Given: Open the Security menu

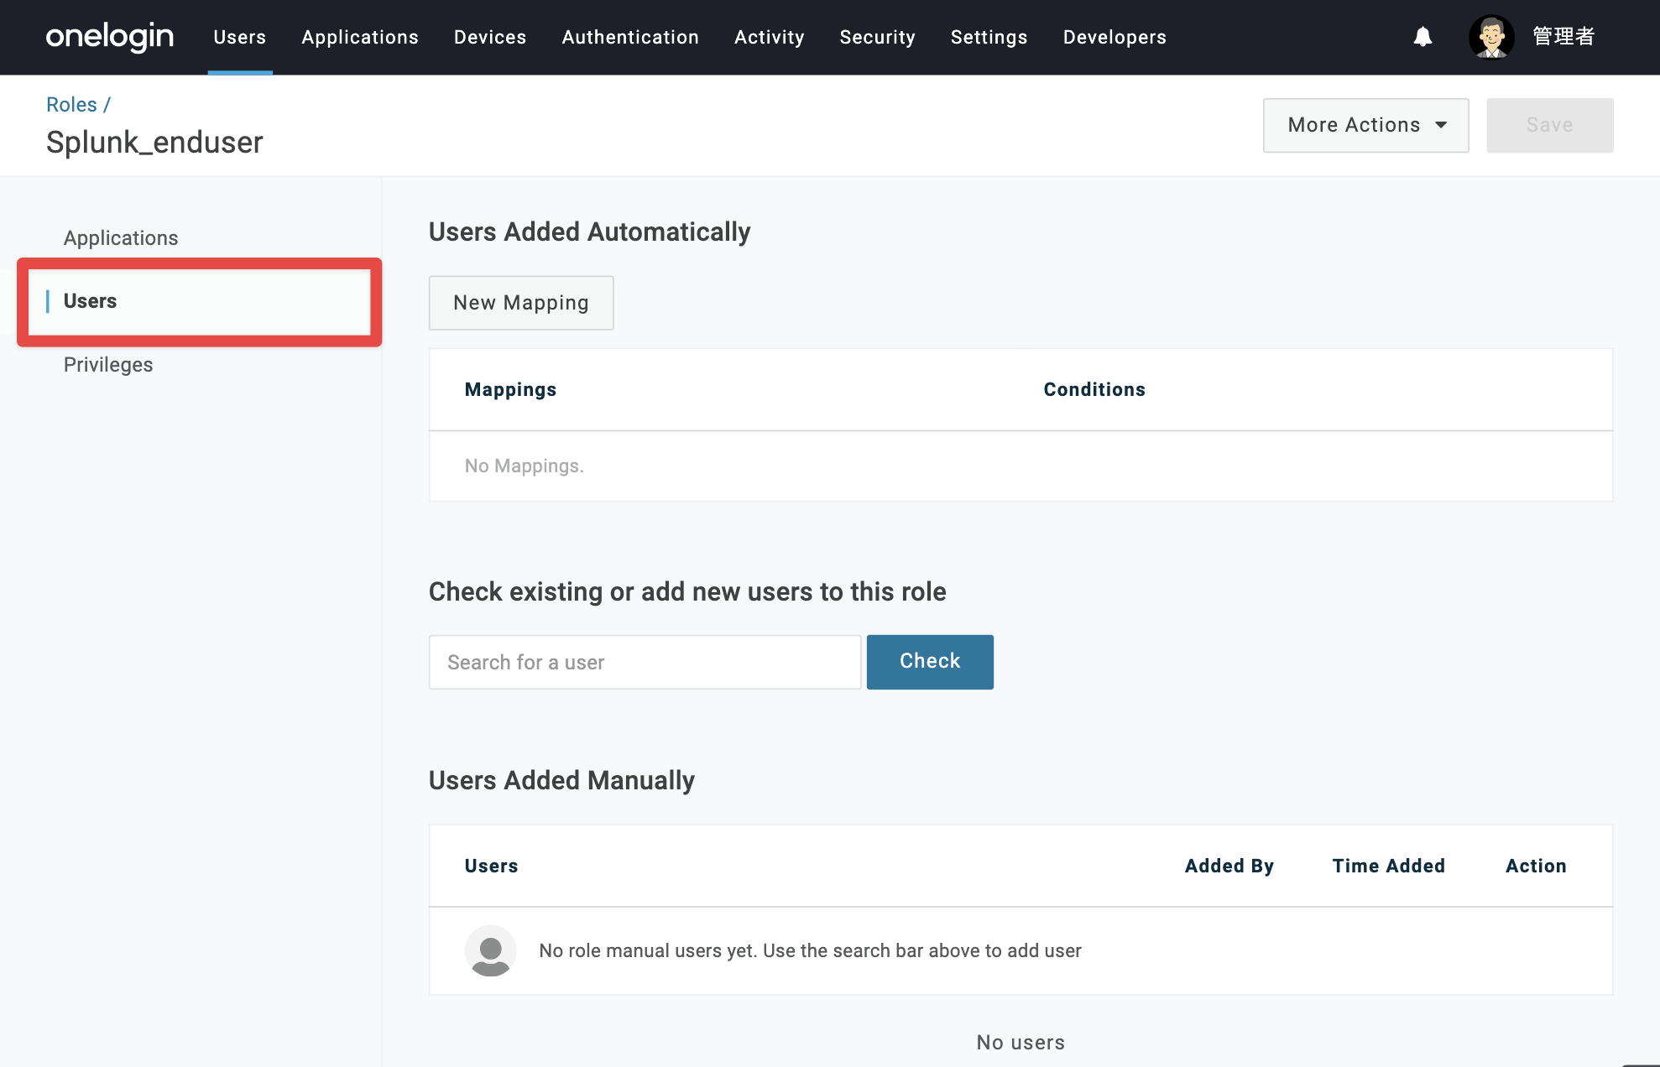Looking at the screenshot, I should [877, 37].
